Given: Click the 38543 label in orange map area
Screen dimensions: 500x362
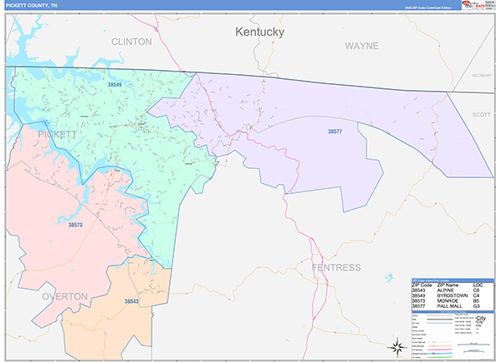Looking at the screenshot, I should [x=132, y=301].
